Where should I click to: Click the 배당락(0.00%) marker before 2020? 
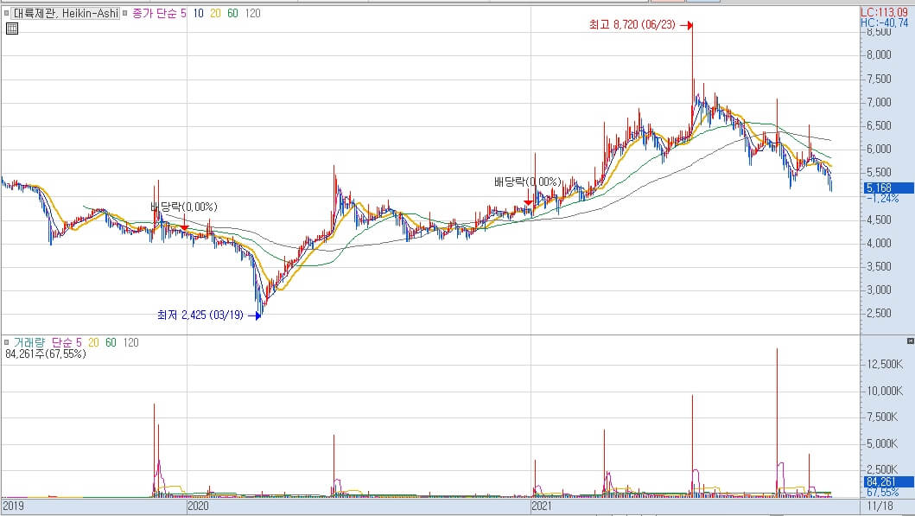point(184,207)
